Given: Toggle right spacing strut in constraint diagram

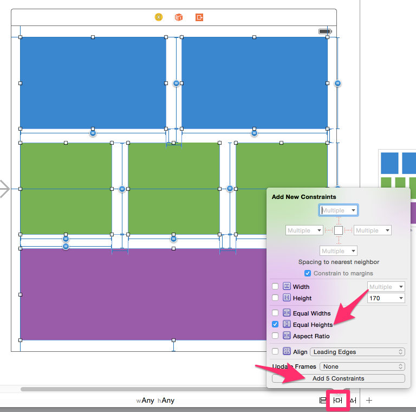Looking at the screenshot, I should pyautogui.click(x=348, y=230).
